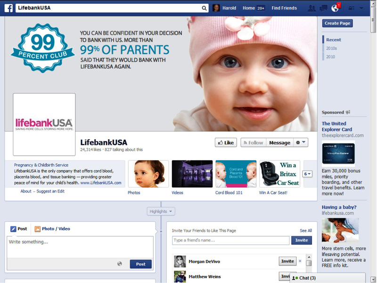Open the Win A Car Seat thumbnail
The height and width of the screenshot is (283, 377).
280,174
